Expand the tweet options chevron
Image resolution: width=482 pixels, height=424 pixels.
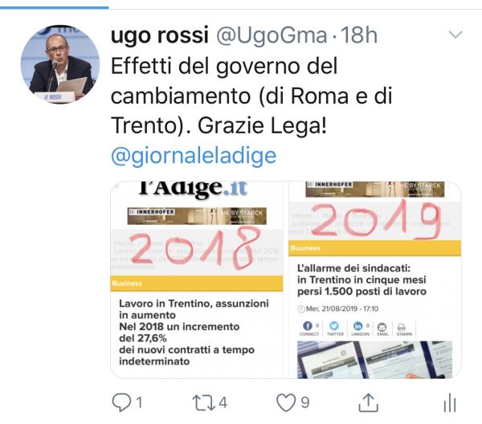pyautogui.click(x=455, y=34)
